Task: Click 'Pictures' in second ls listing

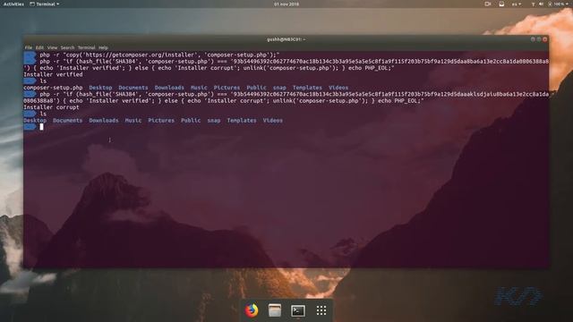Action: coord(161,121)
